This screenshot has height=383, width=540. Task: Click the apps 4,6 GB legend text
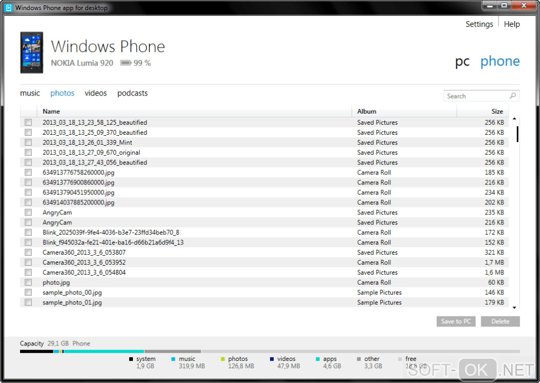tap(332, 362)
